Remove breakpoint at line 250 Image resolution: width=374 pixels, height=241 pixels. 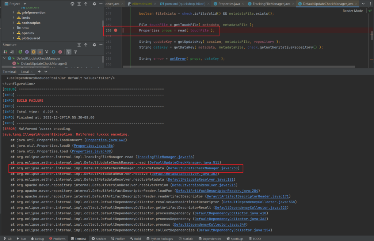[115, 30]
